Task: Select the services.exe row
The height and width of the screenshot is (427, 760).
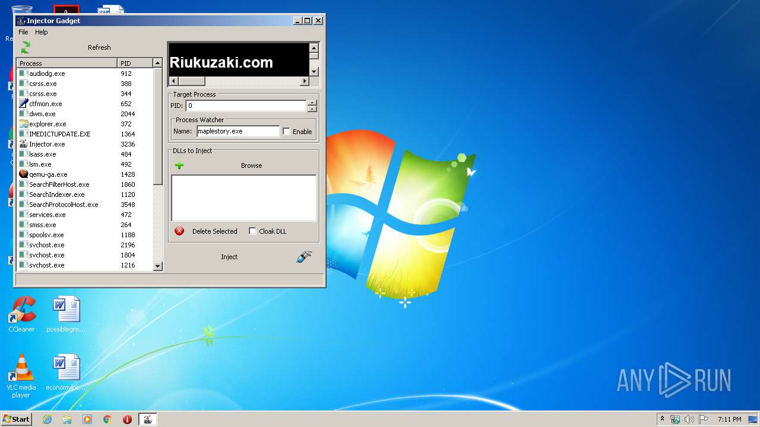Action: click(x=85, y=215)
